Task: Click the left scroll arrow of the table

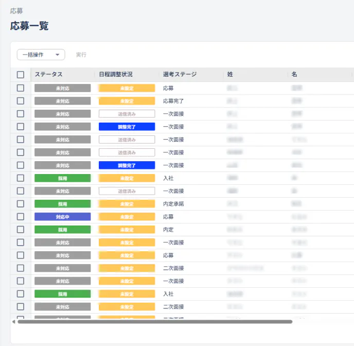Action: (x=13, y=321)
